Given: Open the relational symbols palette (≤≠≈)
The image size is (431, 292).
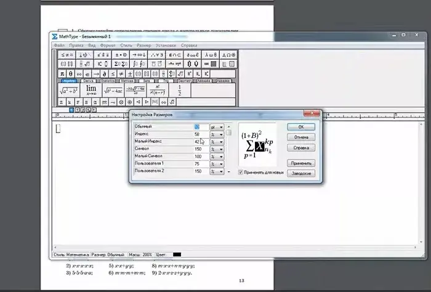Looking at the screenshot, I should [66, 54].
